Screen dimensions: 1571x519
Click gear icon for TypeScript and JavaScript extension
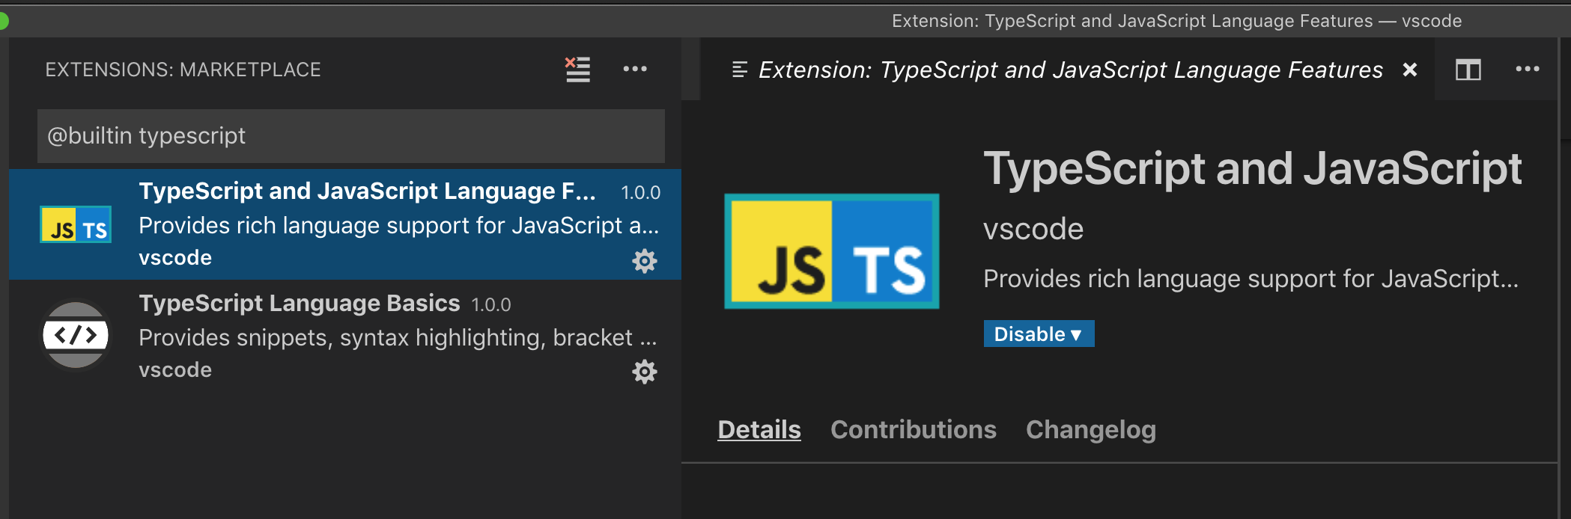[x=644, y=261]
